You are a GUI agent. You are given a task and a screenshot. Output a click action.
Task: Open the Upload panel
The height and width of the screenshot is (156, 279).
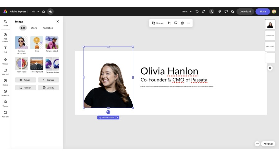(5, 61)
